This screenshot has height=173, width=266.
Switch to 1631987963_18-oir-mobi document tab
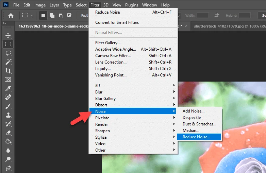pyautogui.click(x=54, y=26)
